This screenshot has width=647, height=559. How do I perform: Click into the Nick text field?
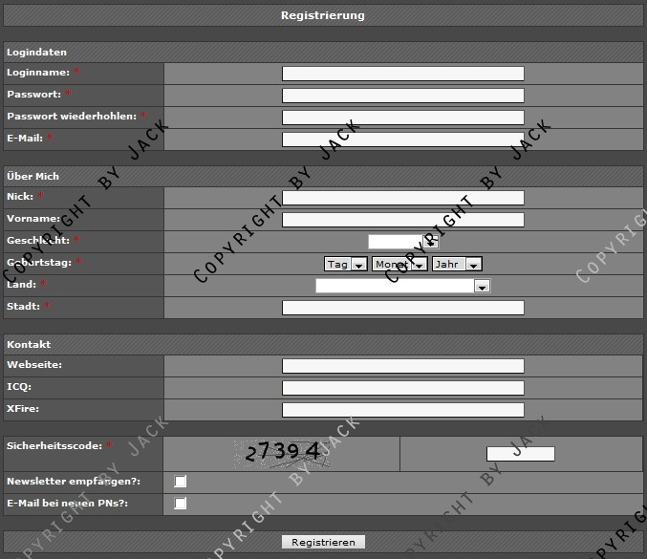(x=403, y=198)
